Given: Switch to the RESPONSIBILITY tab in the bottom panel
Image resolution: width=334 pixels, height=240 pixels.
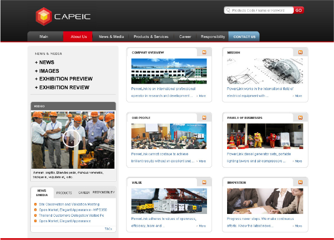Looking at the screenshot, I should tap(104, 192).
